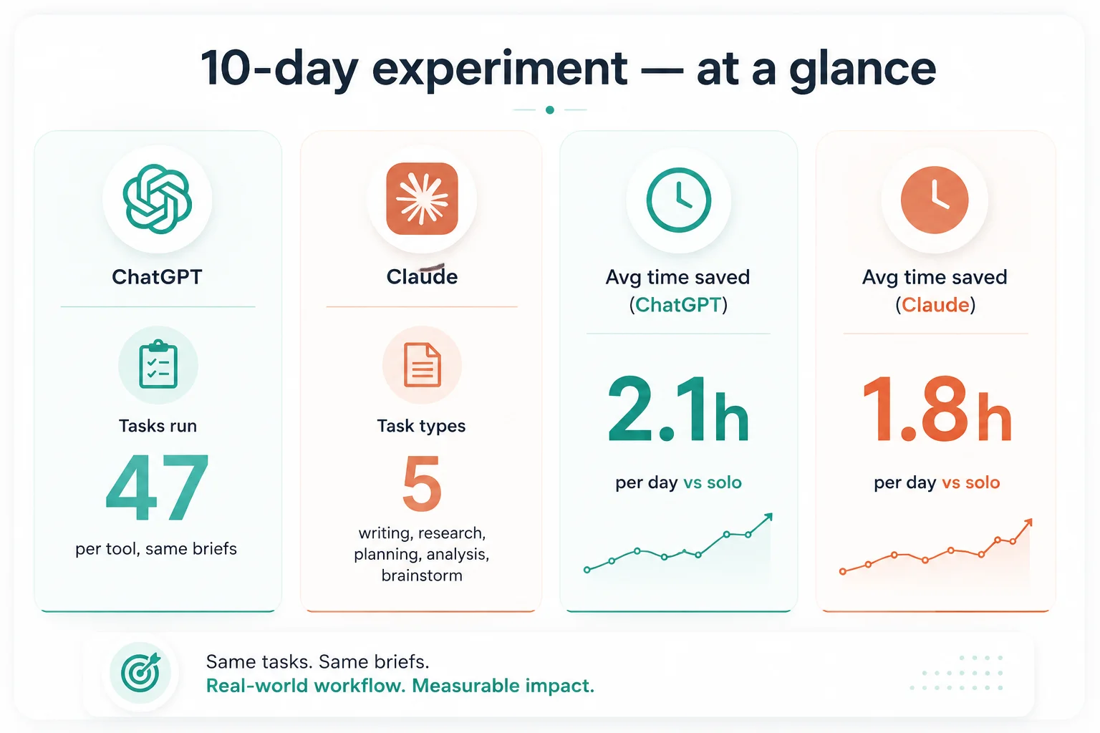Click the '10-day experiment — at a glance' heading
Image resolution: width=1100 pixels, height=733 pixels.
tap(568, 69)
